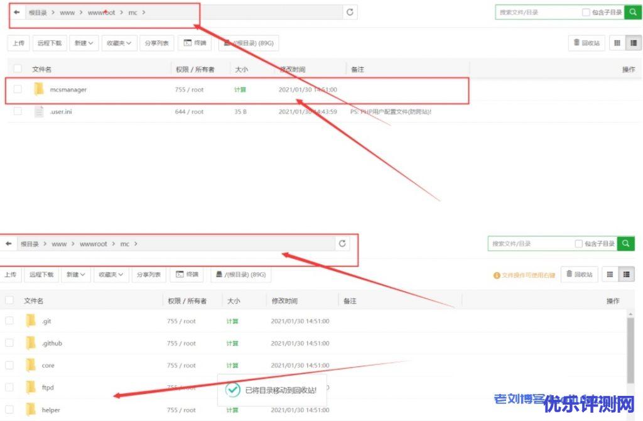Click the green search button in upper panel
The image size is (643, 421).
[633, 12]
